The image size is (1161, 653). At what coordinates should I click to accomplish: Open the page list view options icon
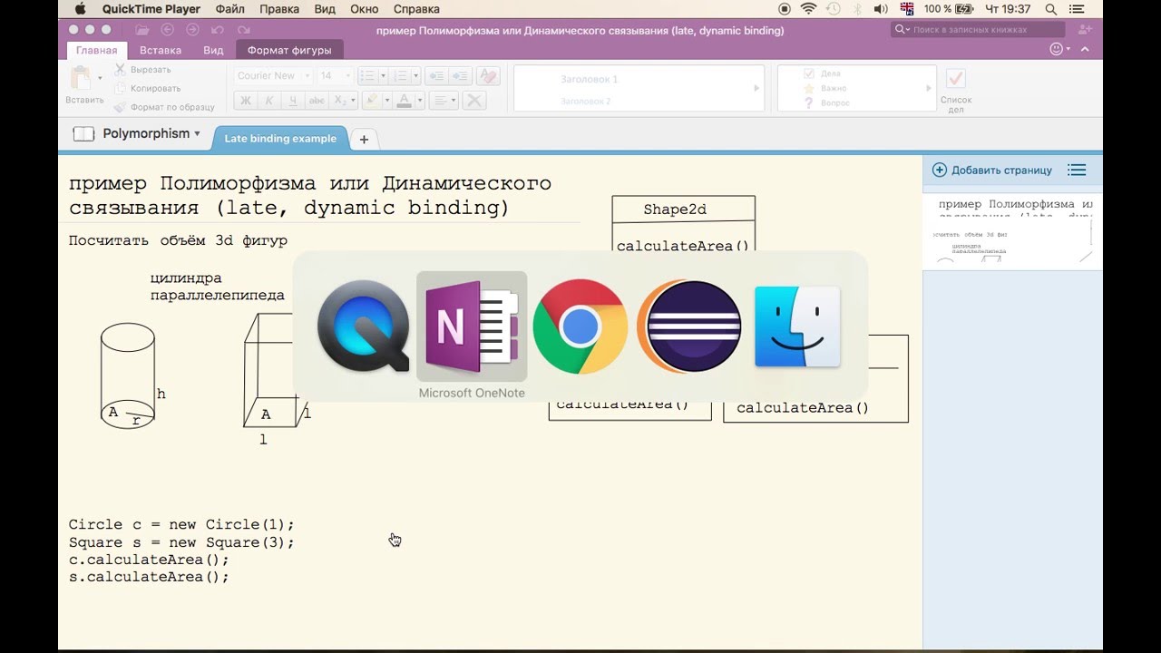click(x=1077, y=170)
